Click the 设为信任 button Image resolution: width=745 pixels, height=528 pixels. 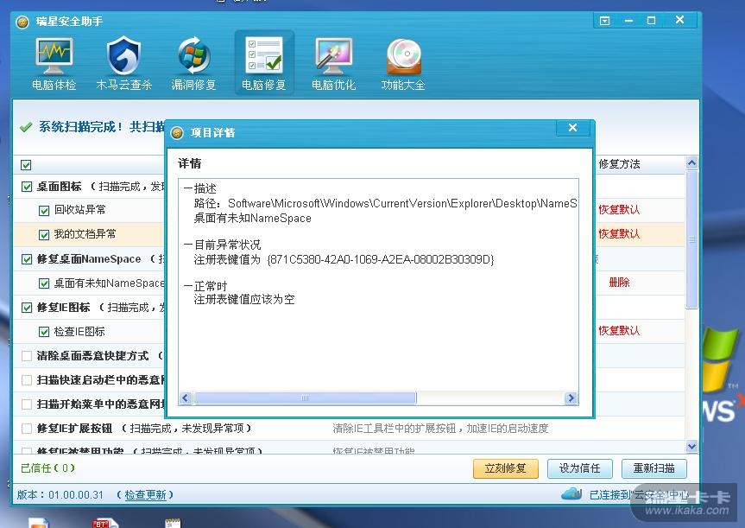[x=579, y=468]
